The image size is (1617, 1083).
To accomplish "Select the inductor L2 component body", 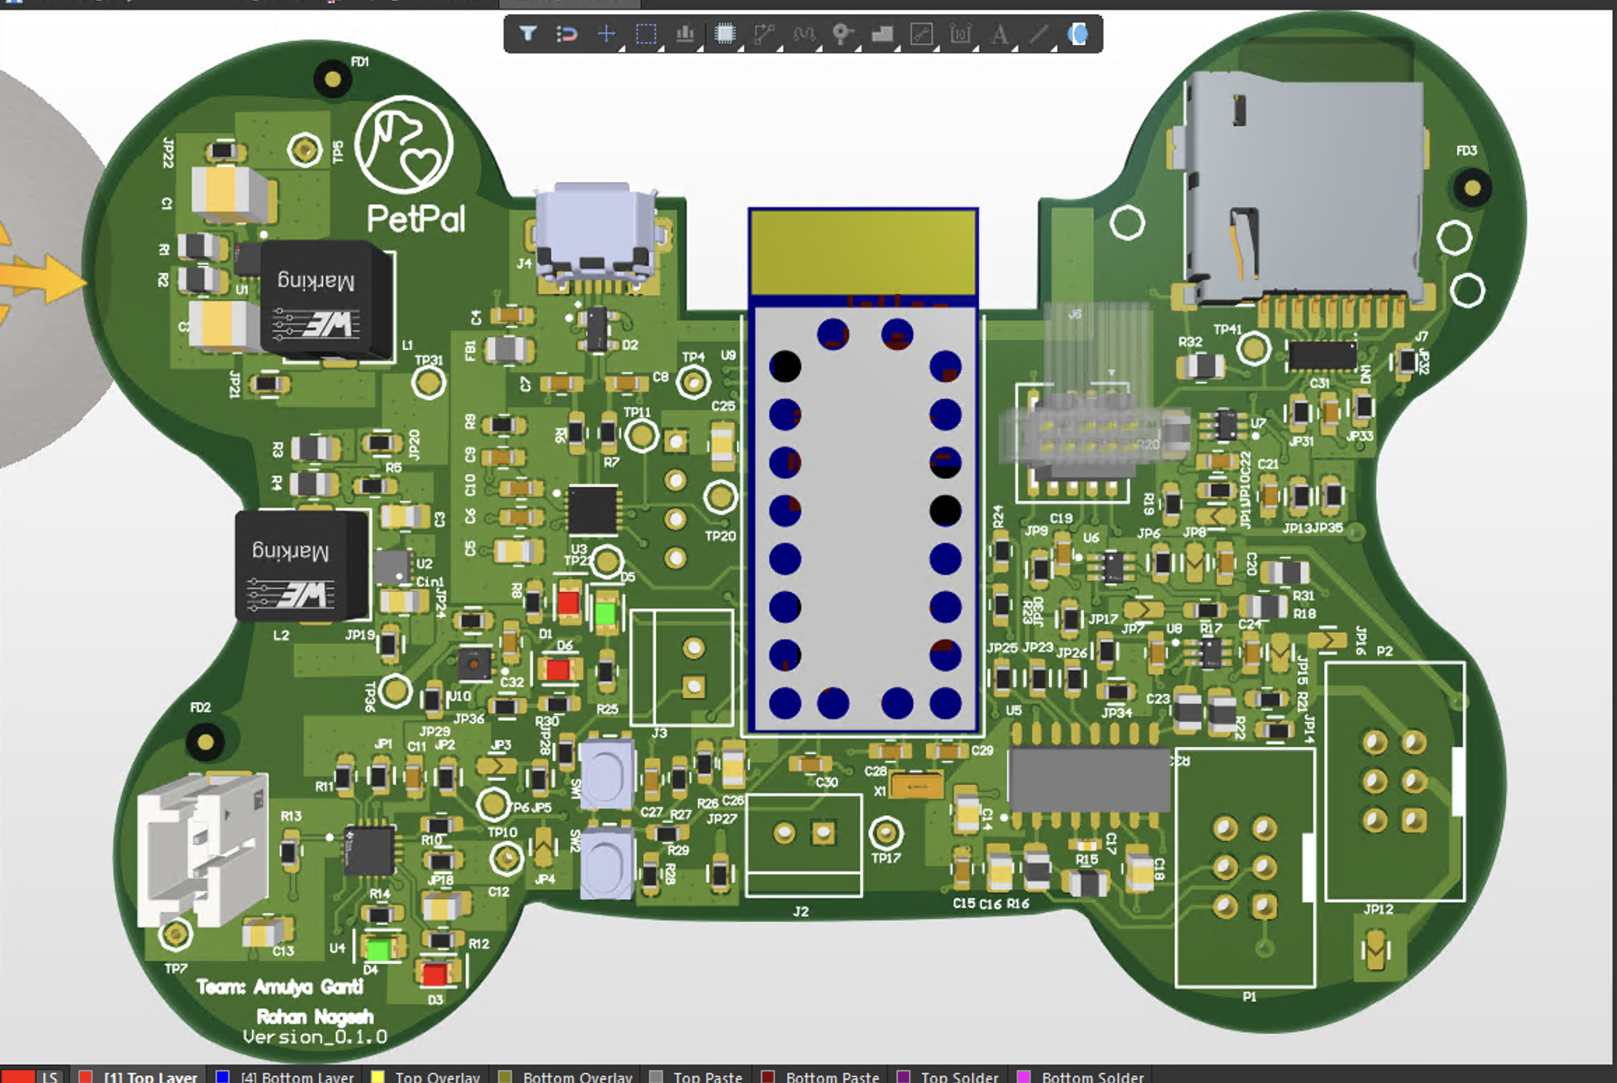I will pos(301,565).
